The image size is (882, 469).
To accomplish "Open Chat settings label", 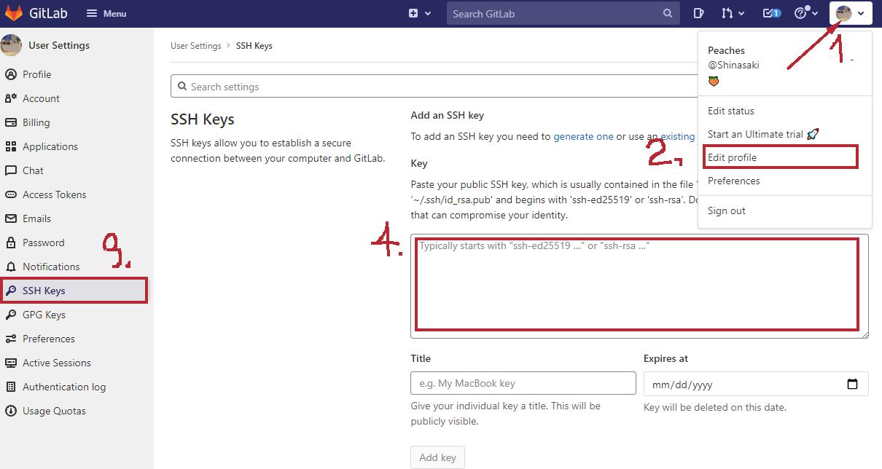I will pyautogui.click(x=33, y=170).
